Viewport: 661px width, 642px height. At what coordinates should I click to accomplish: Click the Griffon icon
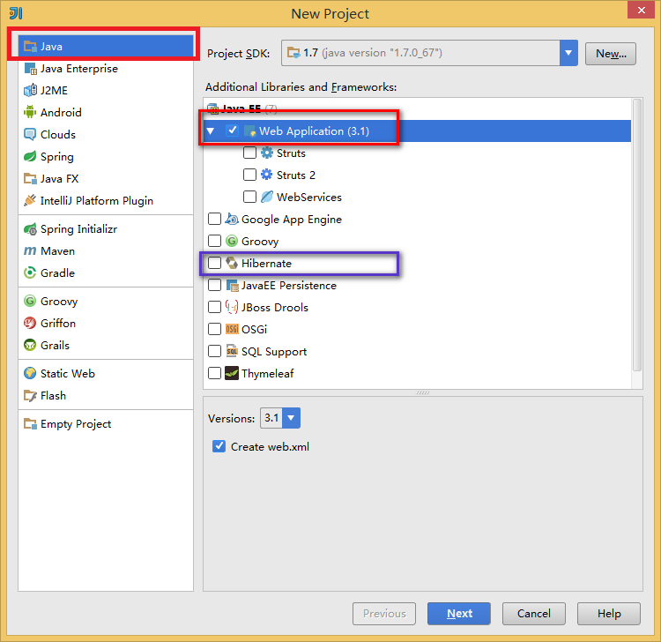pos(30,323)
